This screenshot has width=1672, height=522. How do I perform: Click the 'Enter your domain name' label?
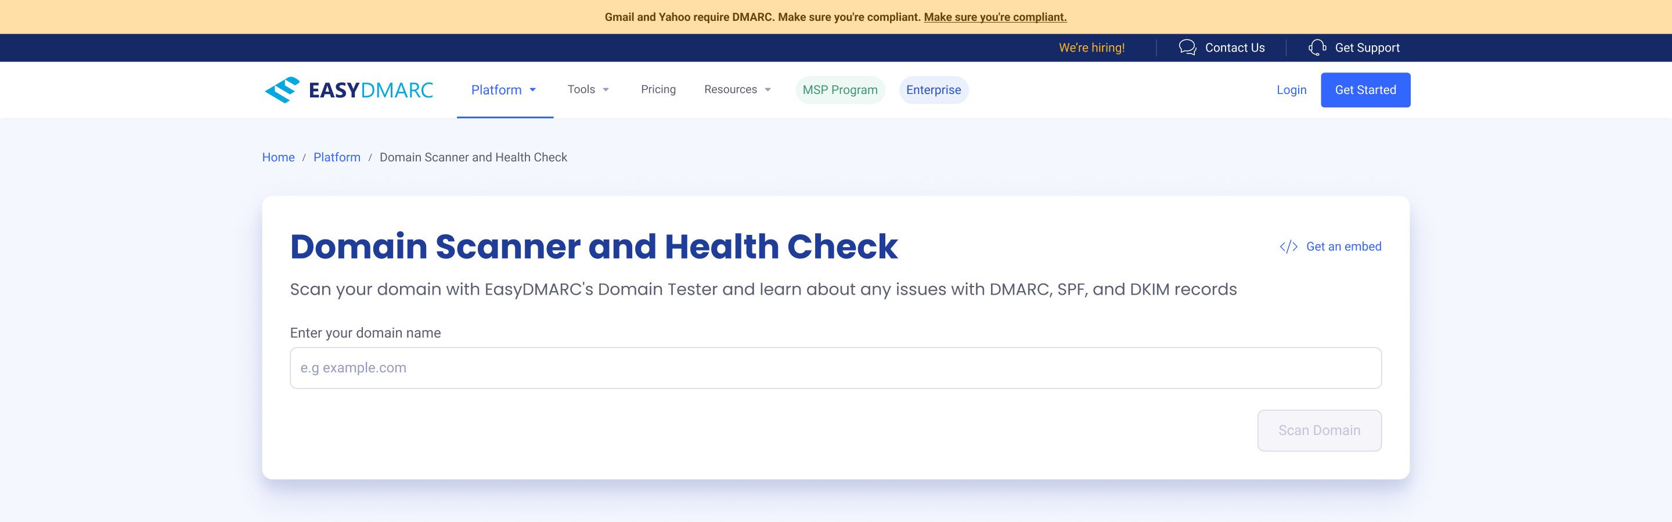click(x=365, y=333)
